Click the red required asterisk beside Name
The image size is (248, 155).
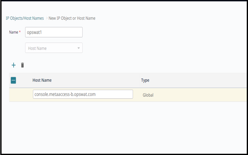[20, 32]
